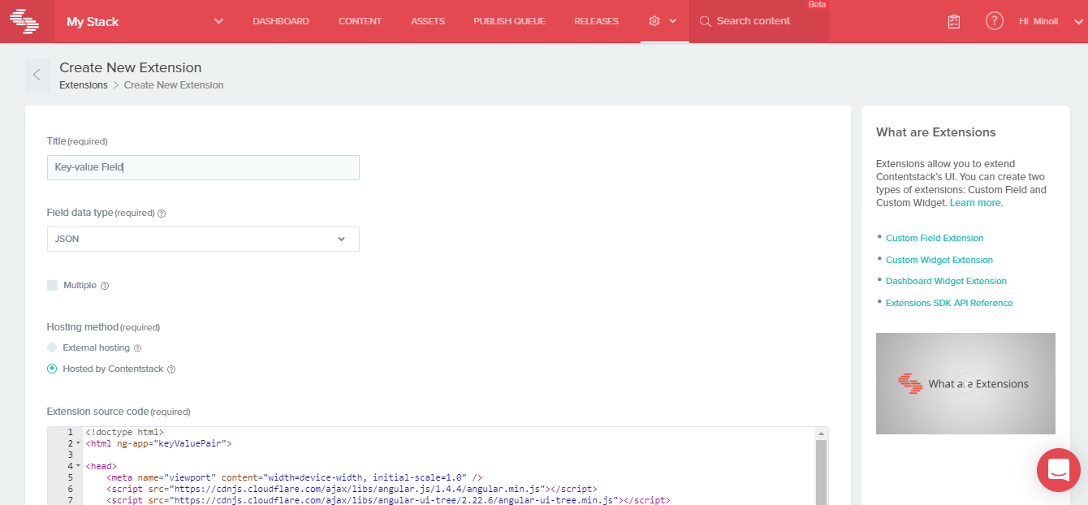Open the Content menu item

pos(360,21)
